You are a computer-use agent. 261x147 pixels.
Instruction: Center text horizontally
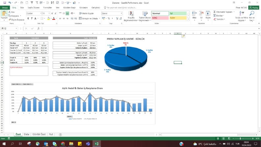64,18
